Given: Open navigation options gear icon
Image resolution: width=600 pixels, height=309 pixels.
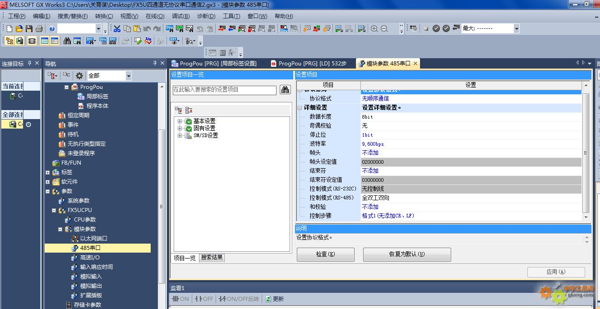Looking at the screenshot, I should (x=79, y=76).
